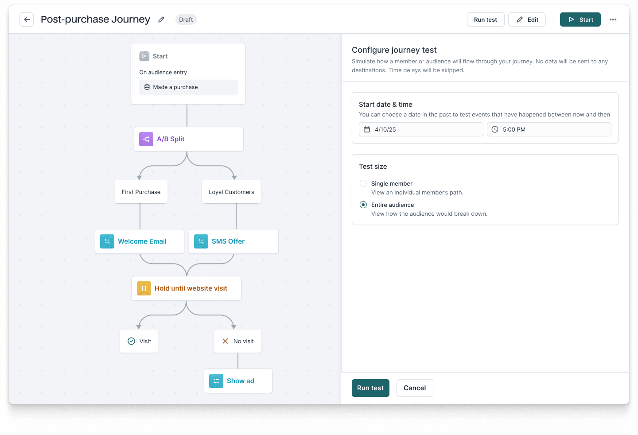The width and height of the screenshot is (638, 435).
Task: Open the more options ellipsis menu
Action: pyautogui.click(x=613, y=19)
